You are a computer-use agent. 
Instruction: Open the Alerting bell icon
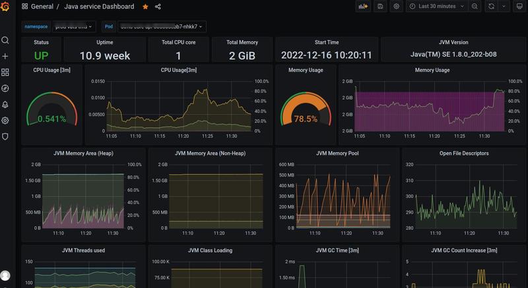(5, 105)
